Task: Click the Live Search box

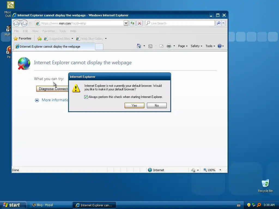Action: pos(180,23)
